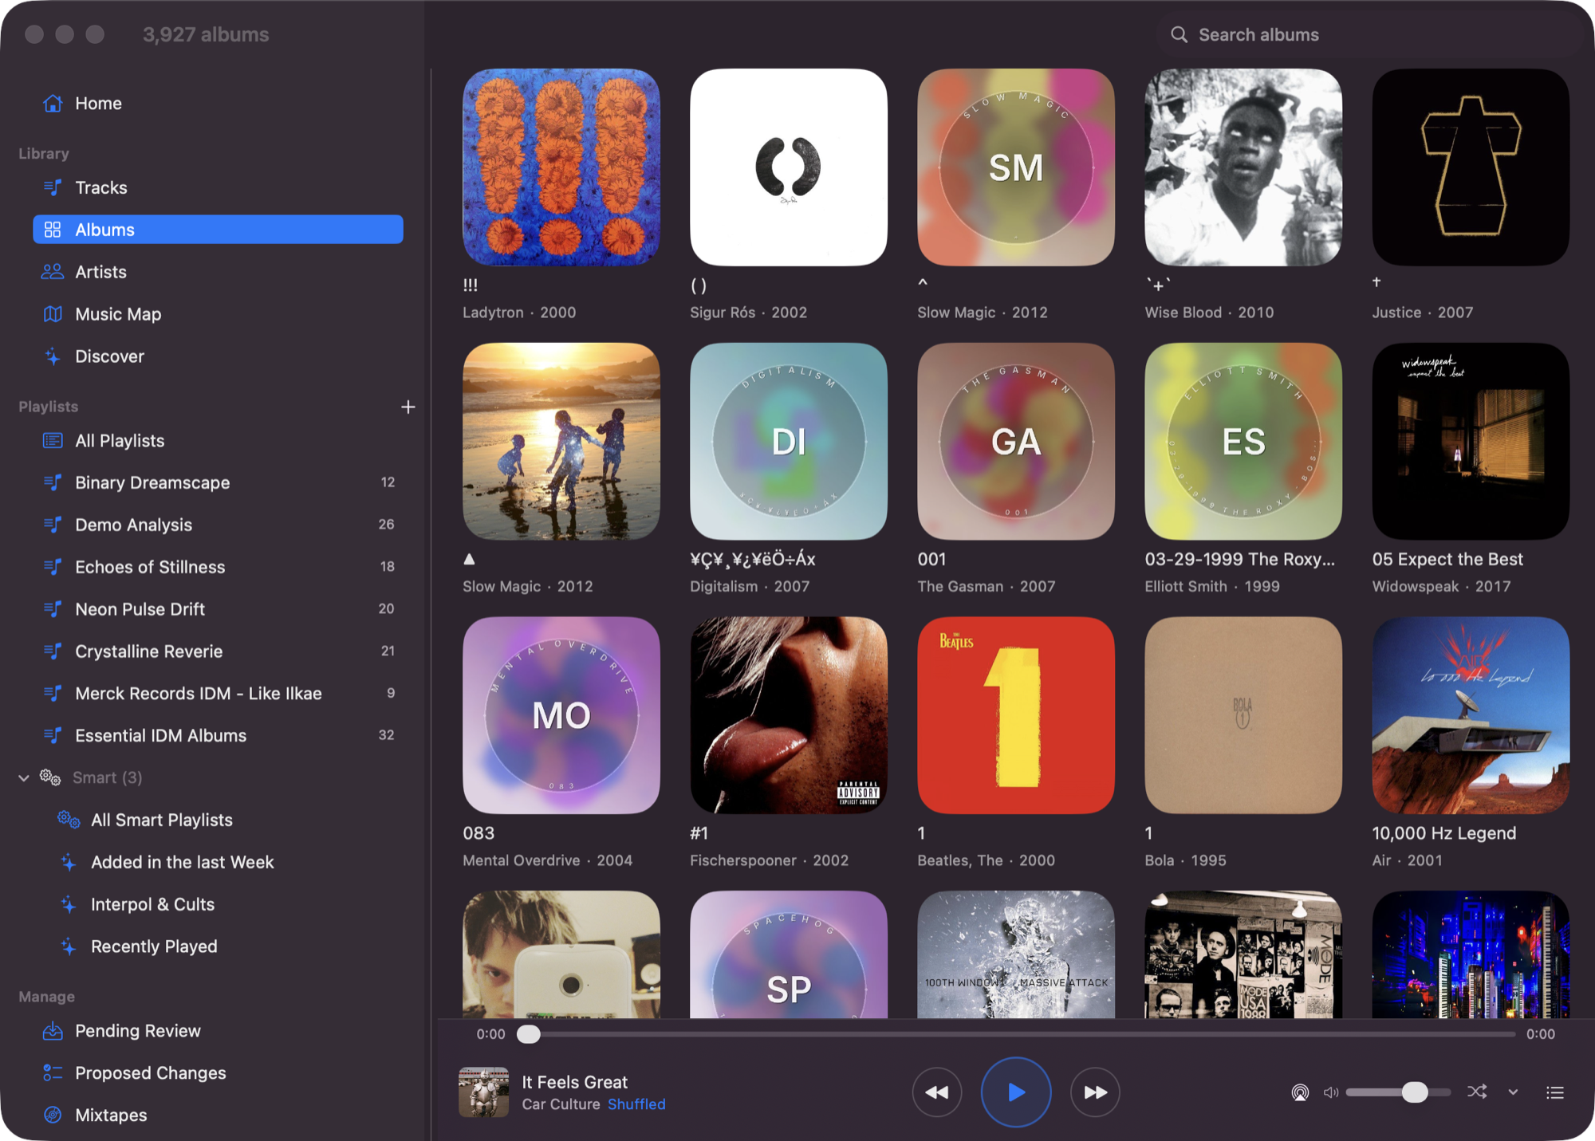Collapse the Smart playlists group

click(x=24, y=777)
